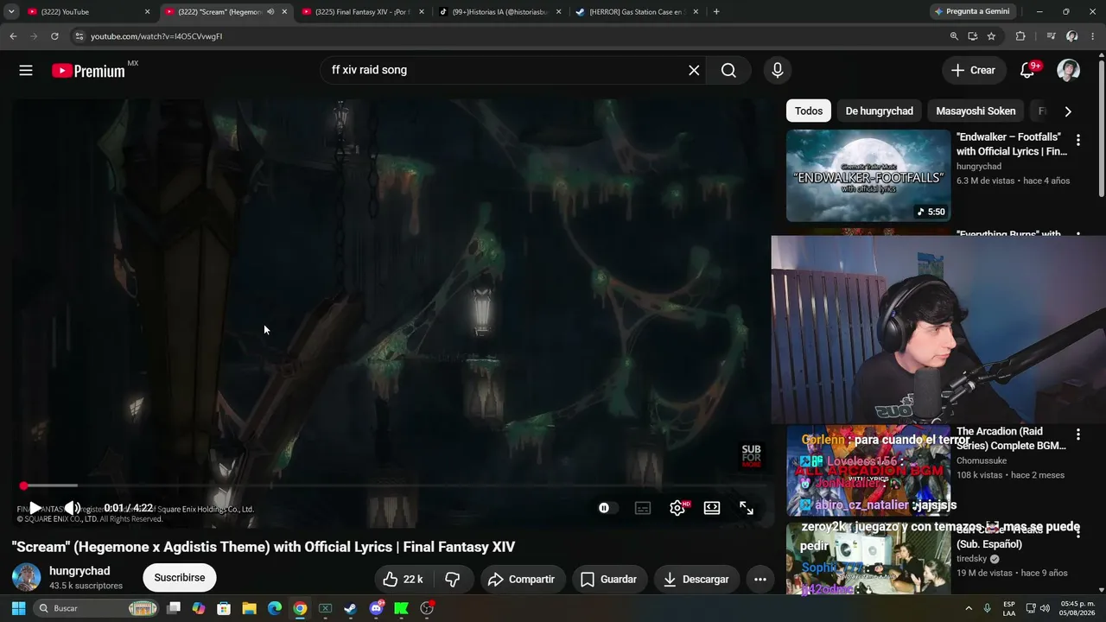Switch to the (3222) YouTube tab
The height and width of the screenshot is (622, 1106).
[84, 12]
